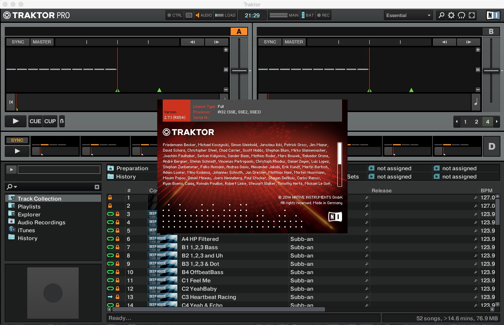Click the loop icon next to CUP

62,121
